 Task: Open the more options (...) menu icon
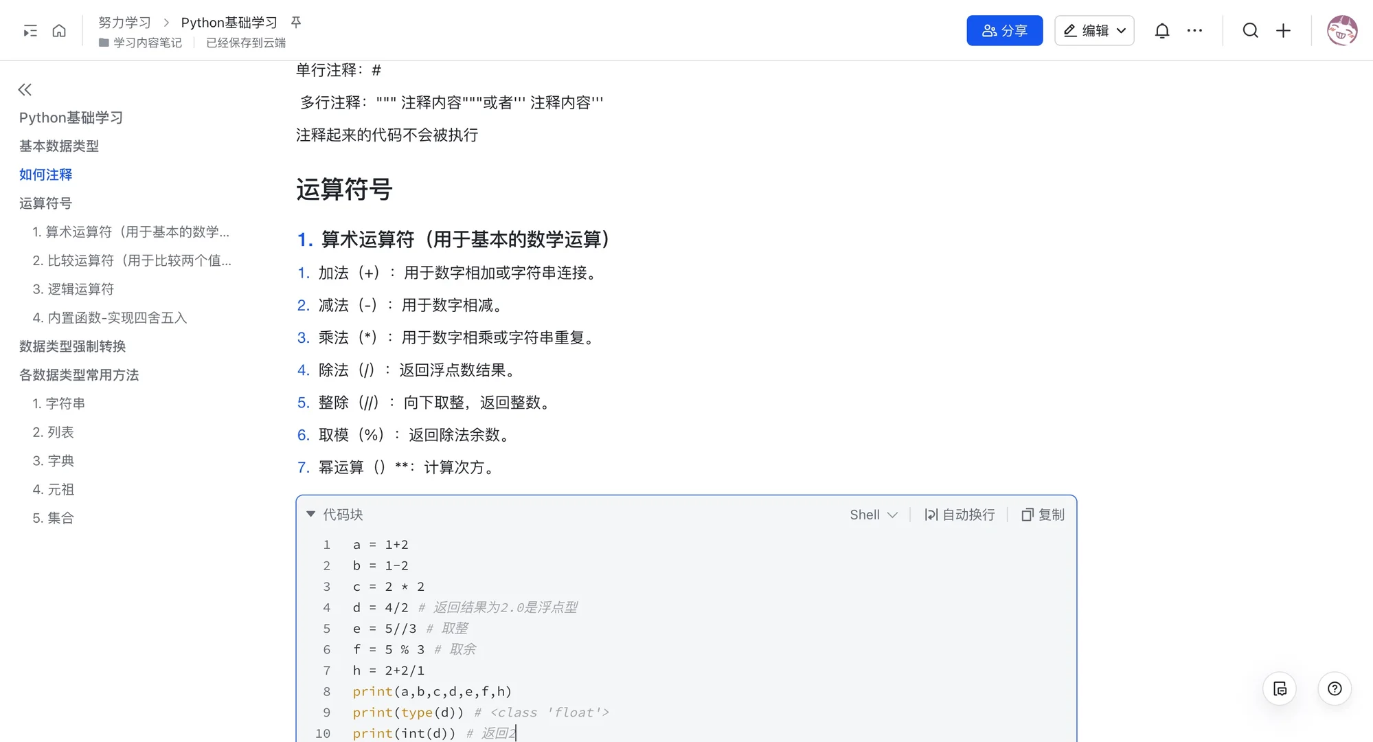[1195, 30]
